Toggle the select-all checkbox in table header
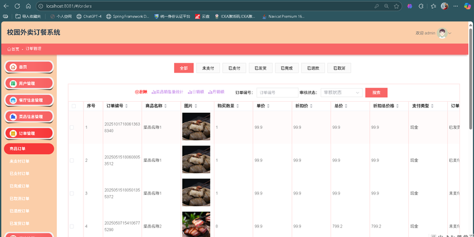 point(73,106)
